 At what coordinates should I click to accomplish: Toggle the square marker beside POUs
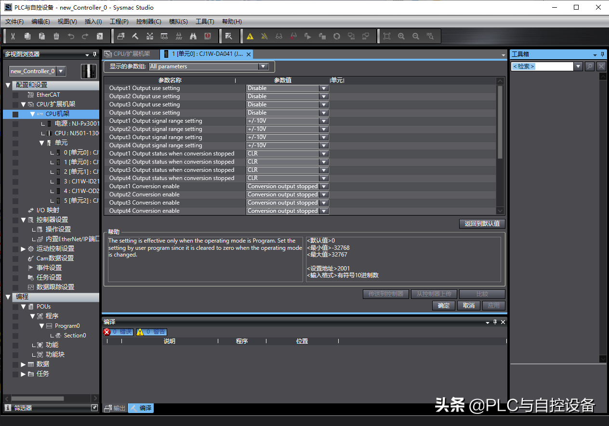tap(15, 307)
